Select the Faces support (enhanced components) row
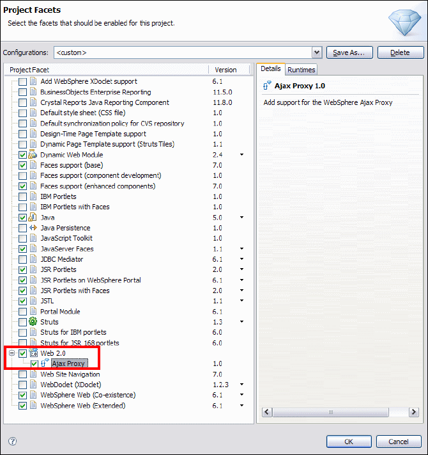Image resolution: width=428 pixels, height=455 pixels. 98,186
